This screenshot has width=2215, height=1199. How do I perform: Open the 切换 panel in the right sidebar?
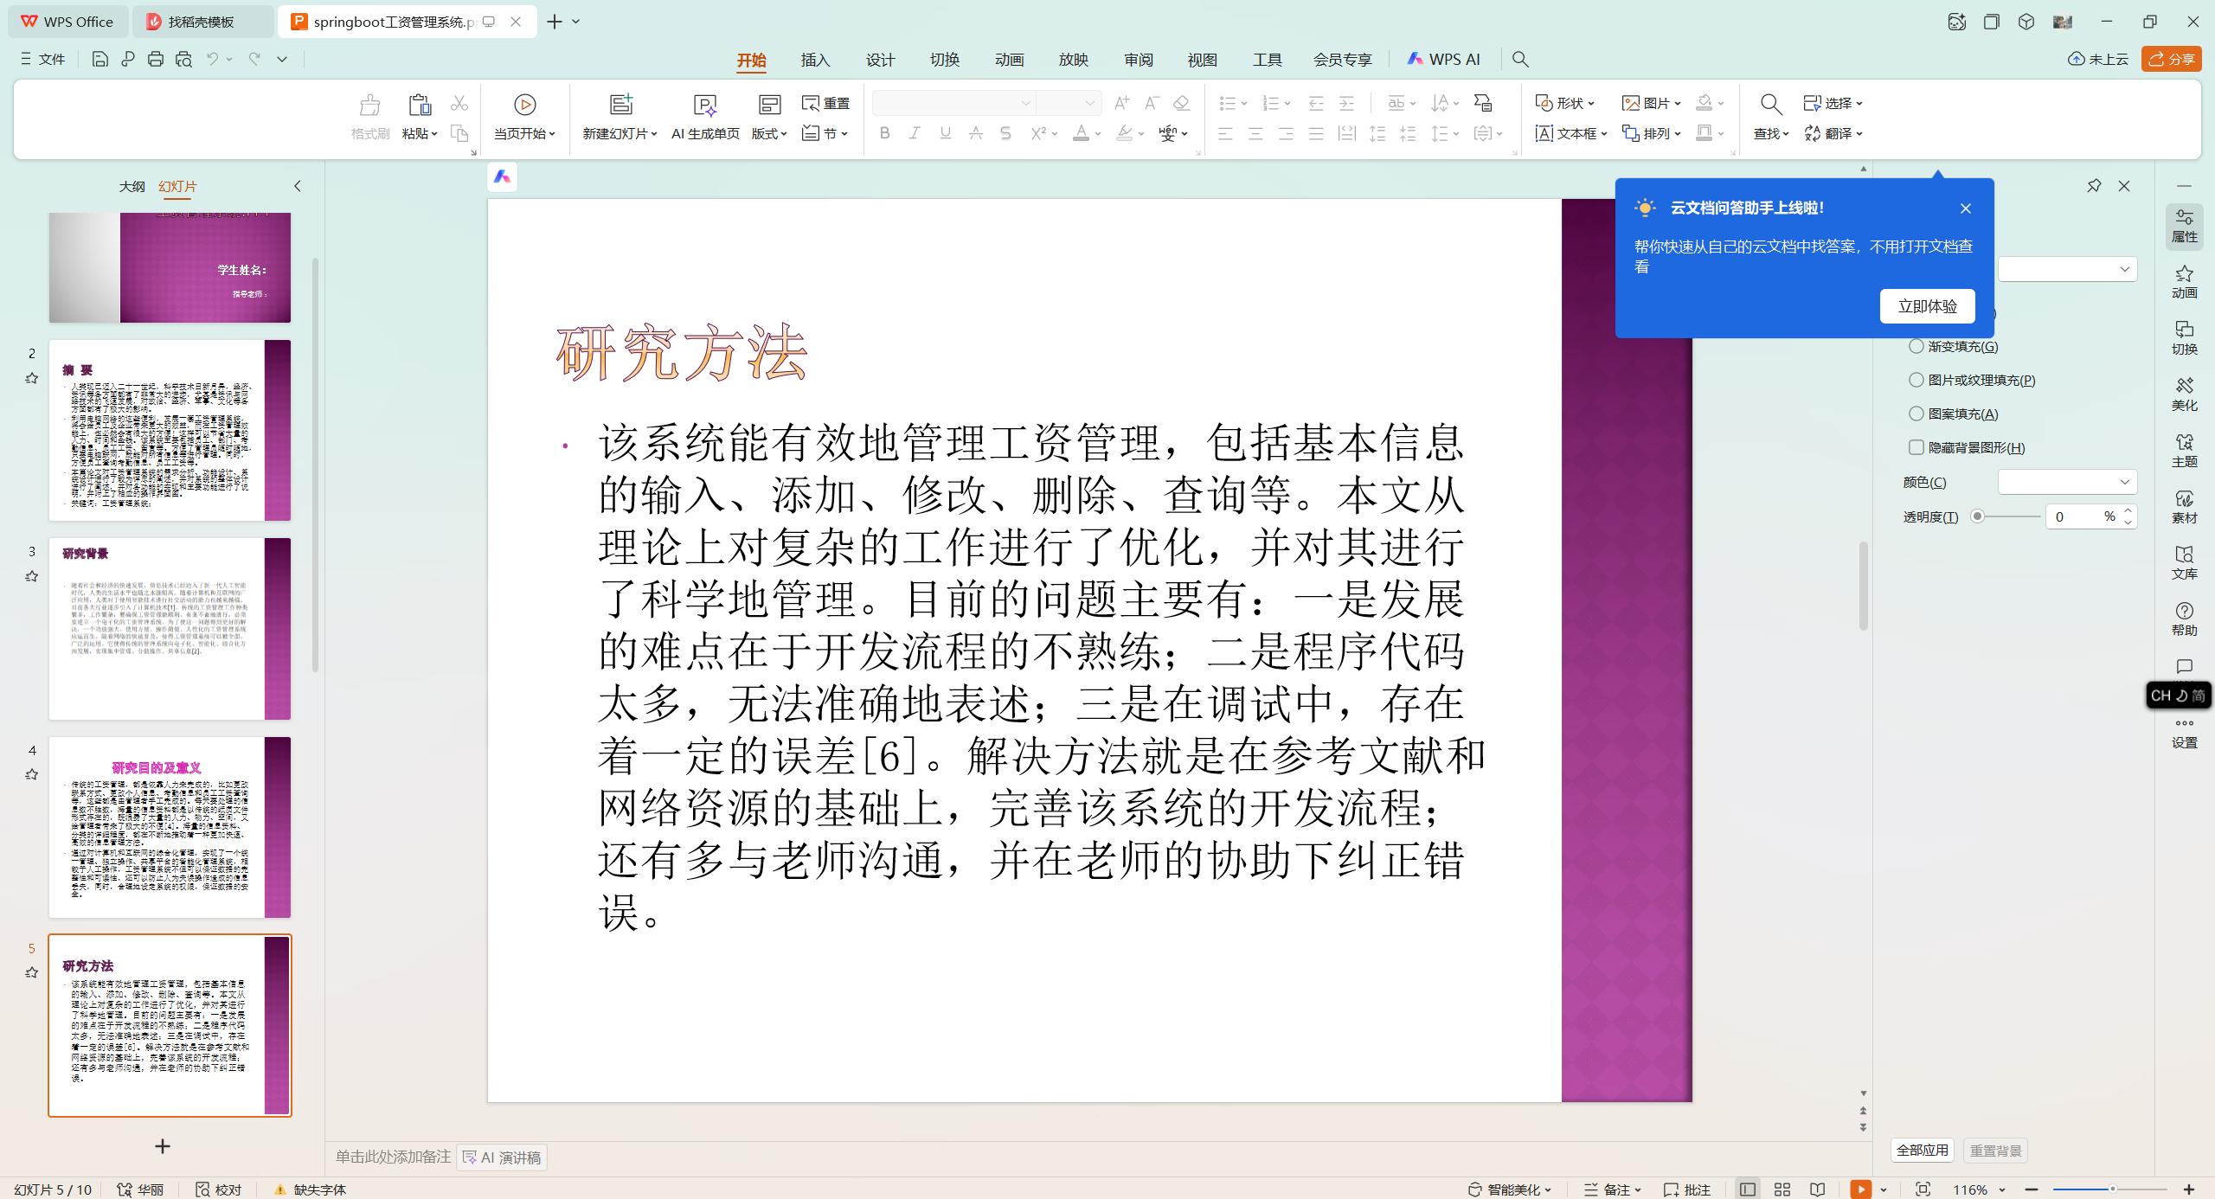(x=2184, y=337)
